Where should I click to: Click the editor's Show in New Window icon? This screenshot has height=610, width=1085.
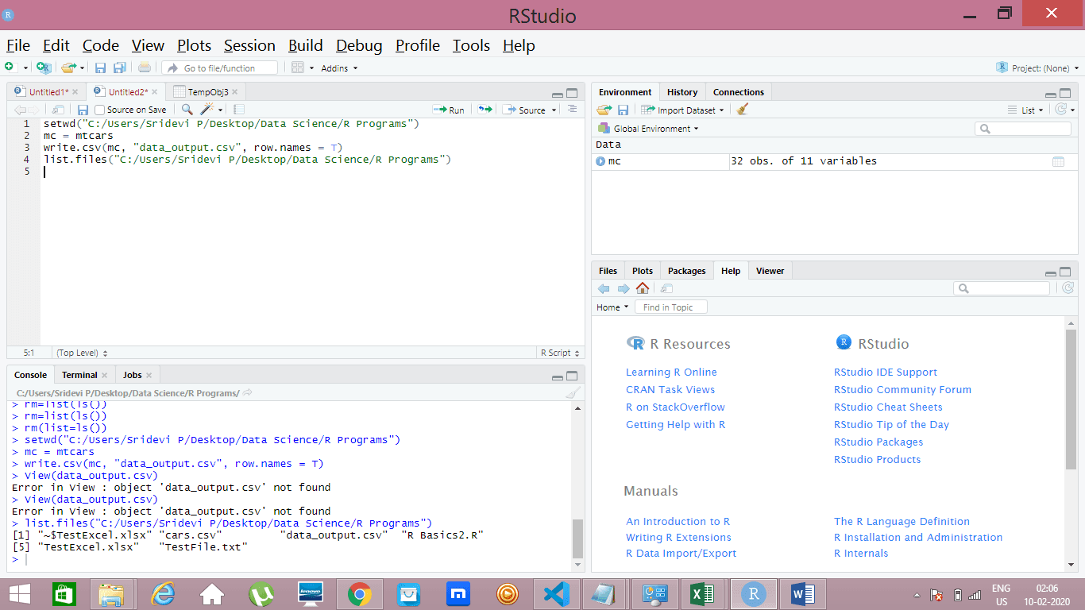click(58, 110)
